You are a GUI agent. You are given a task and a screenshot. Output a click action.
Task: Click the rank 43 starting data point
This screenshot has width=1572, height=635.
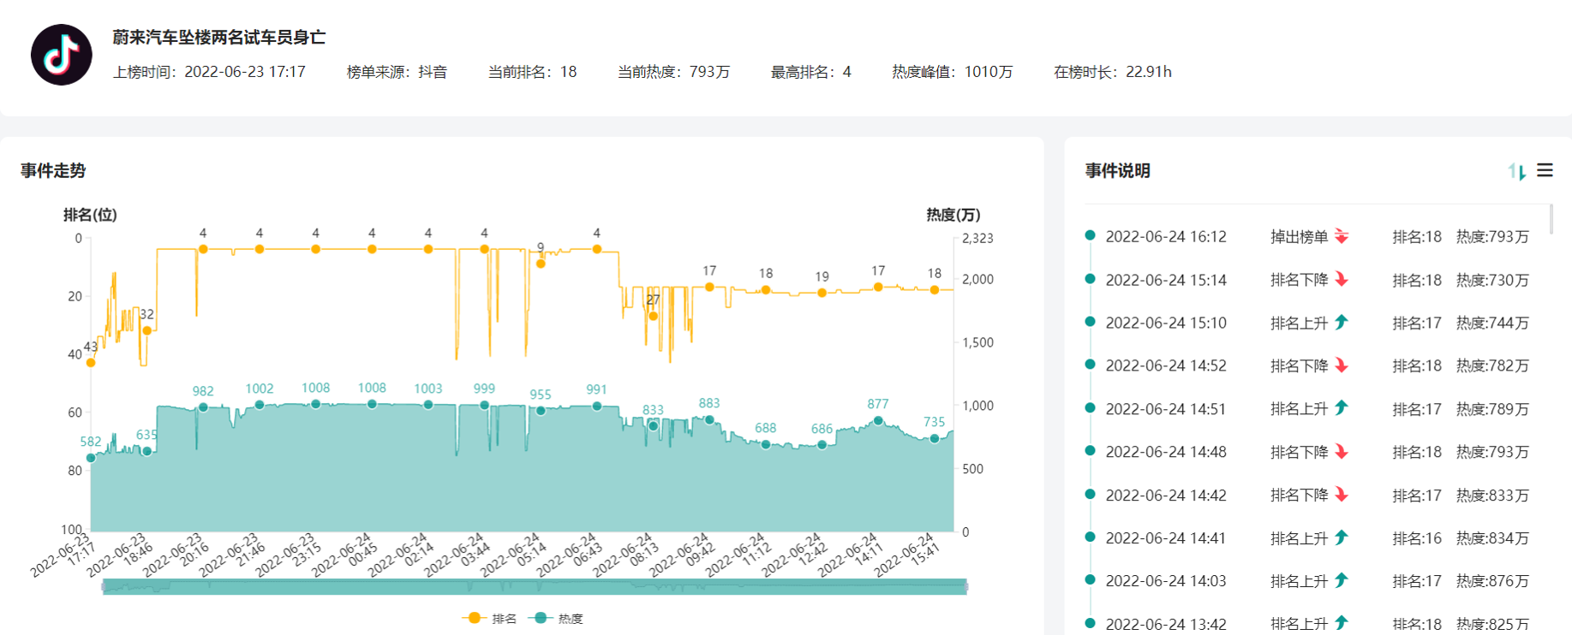(x=91, y=363)
